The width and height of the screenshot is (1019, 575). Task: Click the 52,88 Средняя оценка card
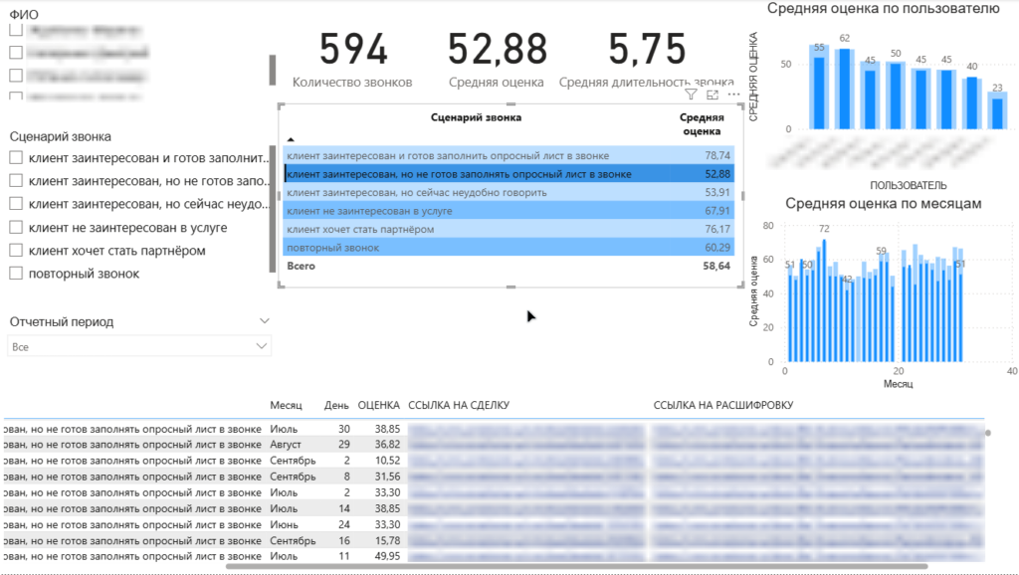[497, 60]
